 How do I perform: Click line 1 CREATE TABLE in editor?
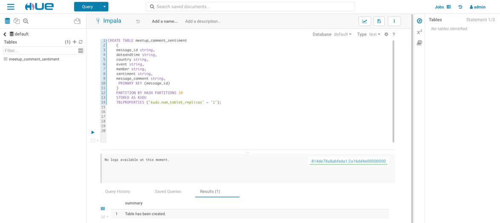click(x=147, y=41)
